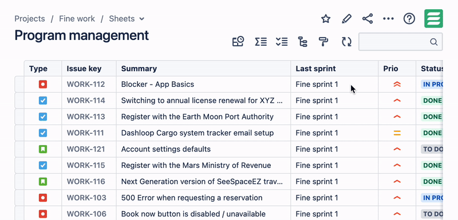Open issue WORK-121 link
Viewport: 458px width, 220px height.
coord(85,149)
